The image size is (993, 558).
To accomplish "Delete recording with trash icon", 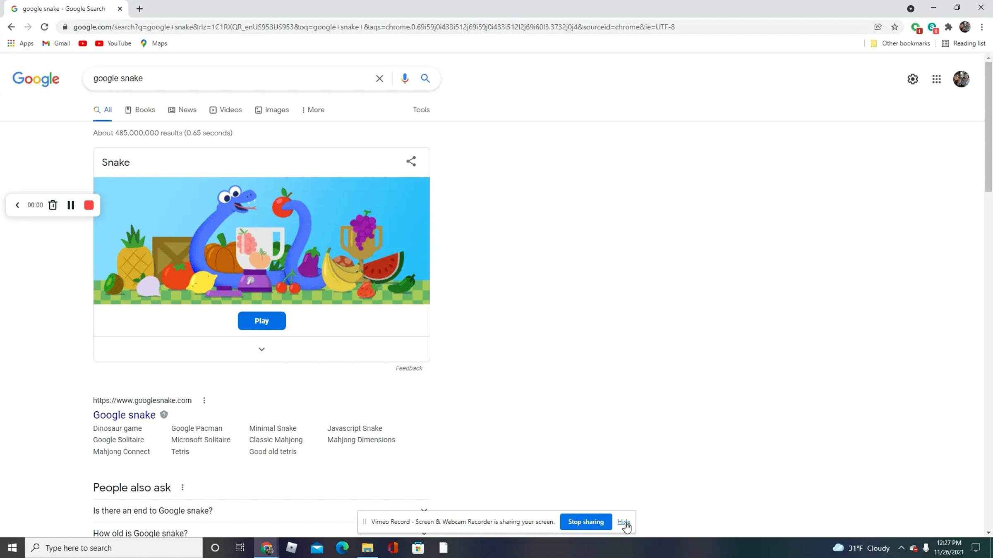I will pyautogui.click(x=53, y=205).
